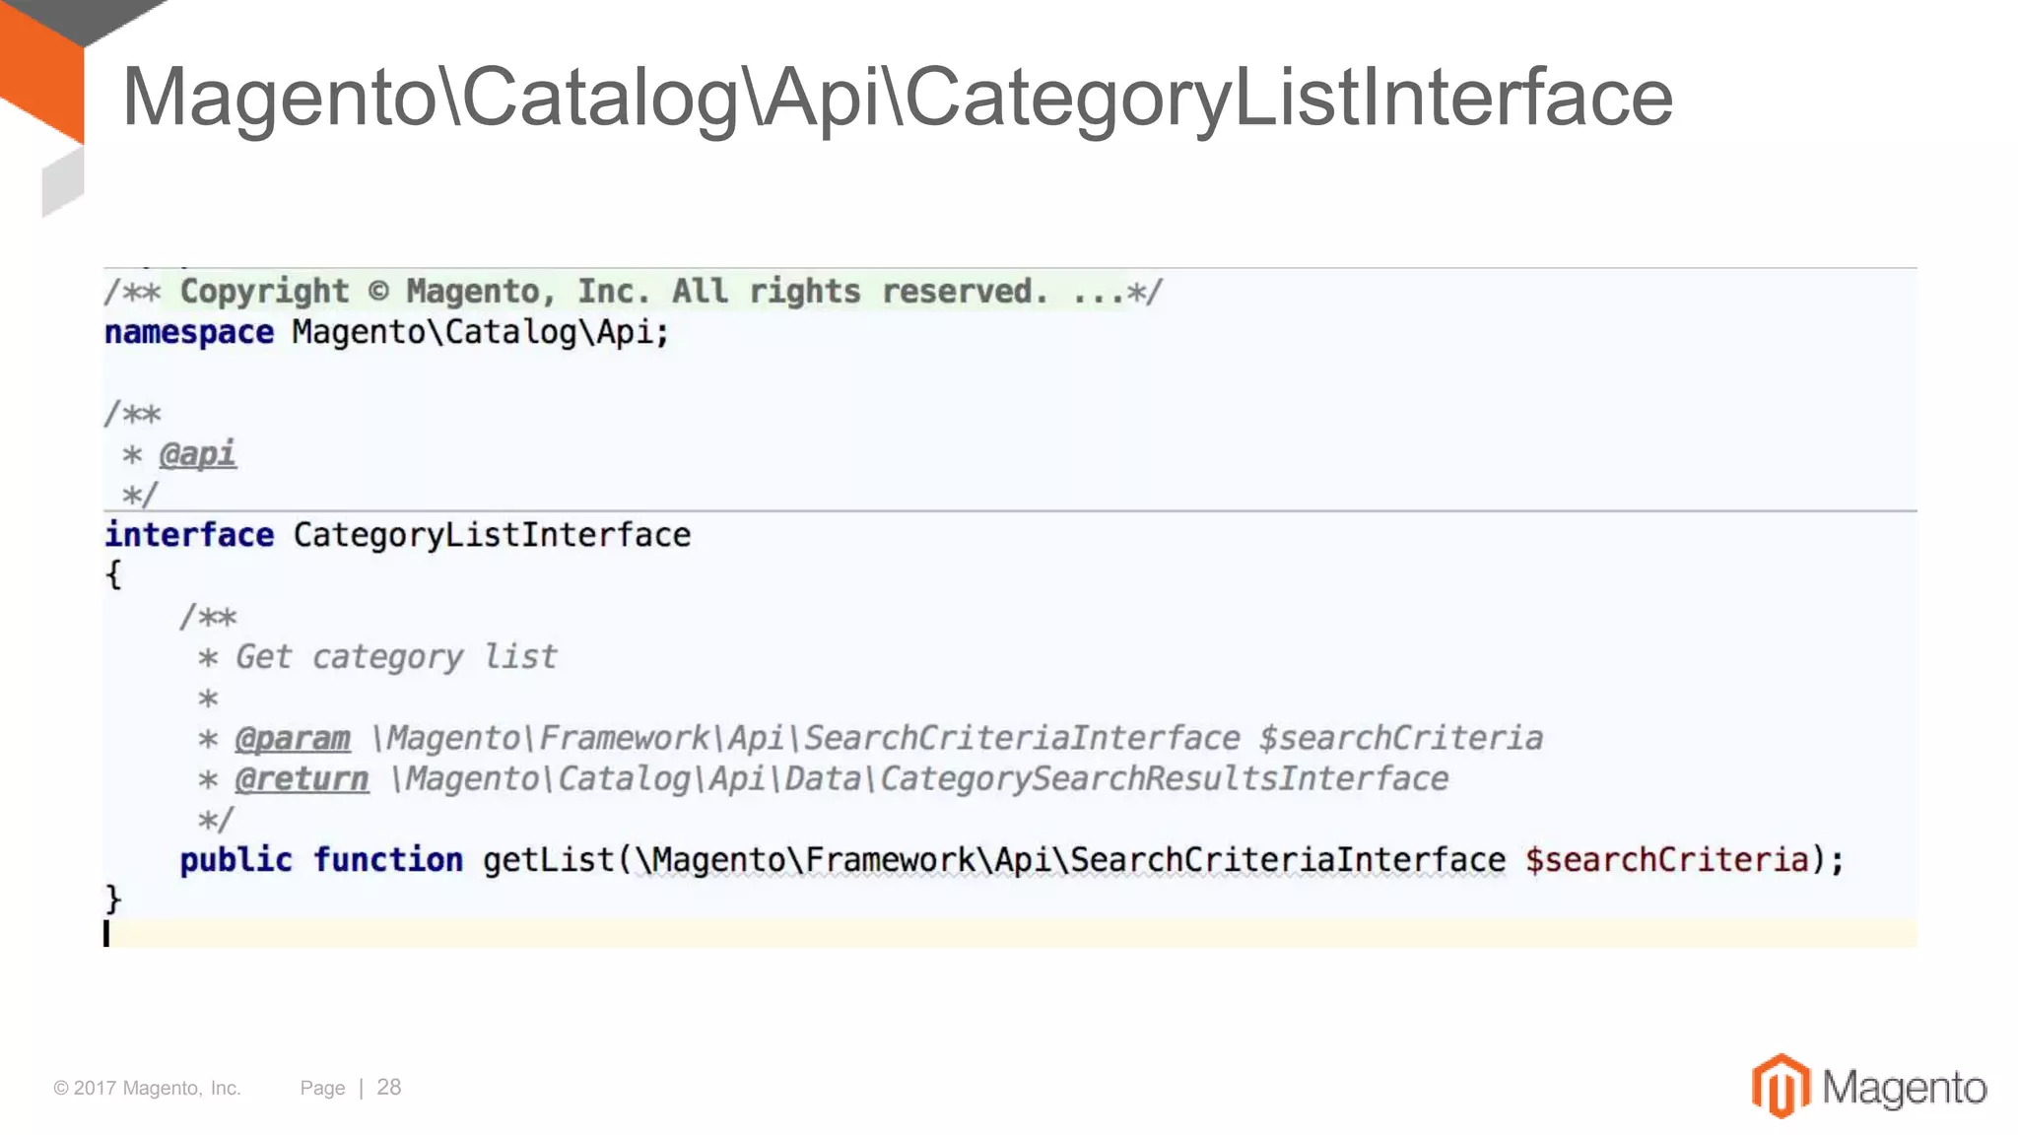Click the 'Get category list' comment
The image size is (2018, 1135).
coord(396,657)
